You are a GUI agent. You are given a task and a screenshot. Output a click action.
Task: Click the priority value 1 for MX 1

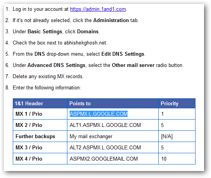click(163, 114)
